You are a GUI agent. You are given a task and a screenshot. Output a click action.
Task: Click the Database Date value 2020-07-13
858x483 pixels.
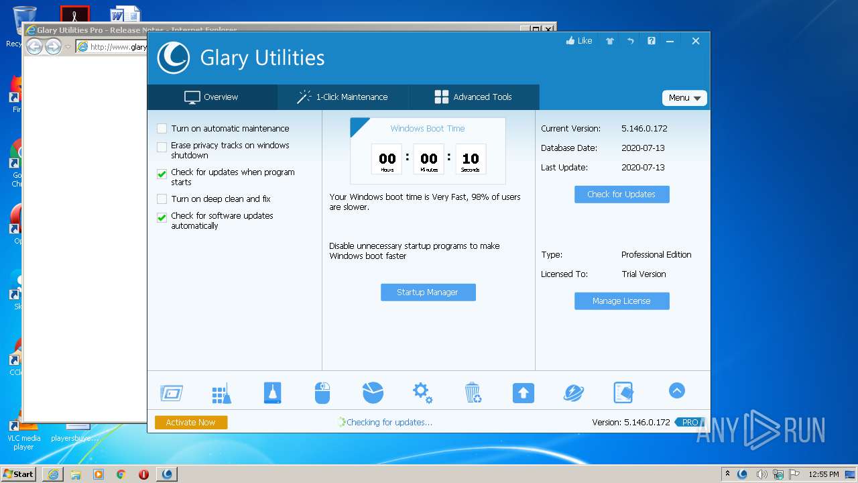point(643,148)
